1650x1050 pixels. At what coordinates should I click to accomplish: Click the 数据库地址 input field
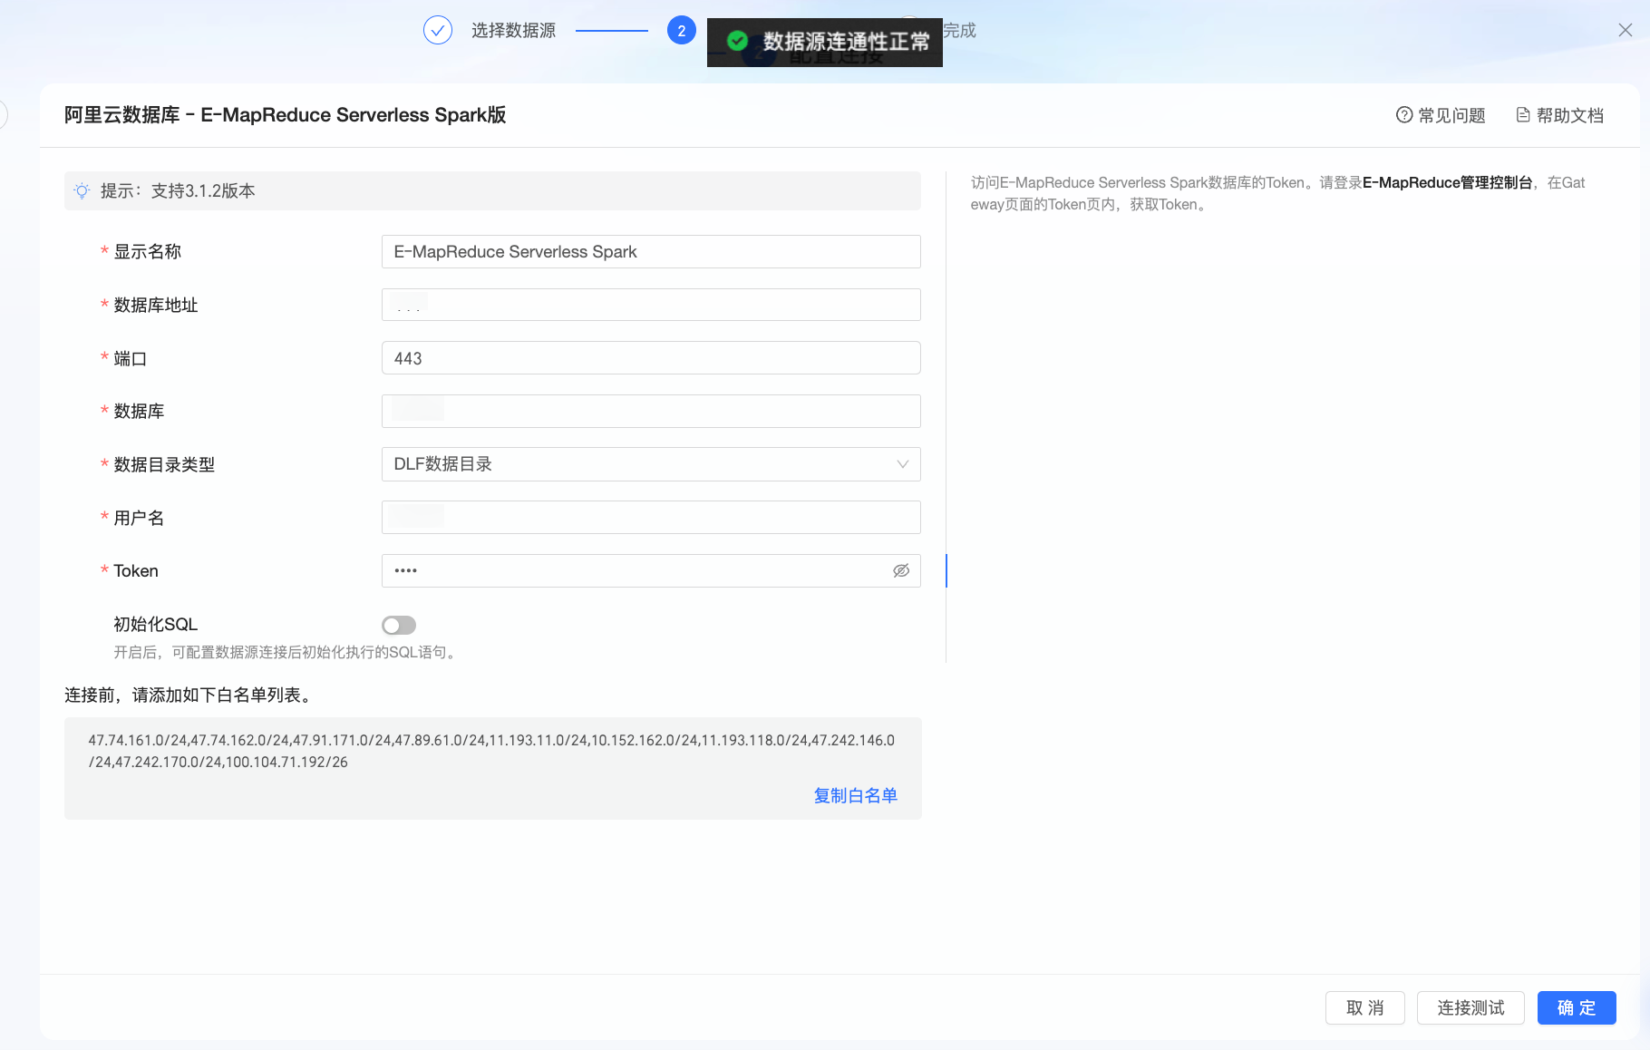tap(651, 305)
